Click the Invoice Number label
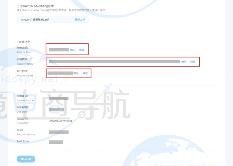The image size is (233, 166). coord(25,100)
